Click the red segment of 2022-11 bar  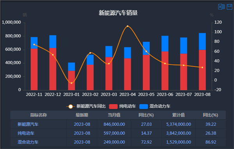(34, 69)
